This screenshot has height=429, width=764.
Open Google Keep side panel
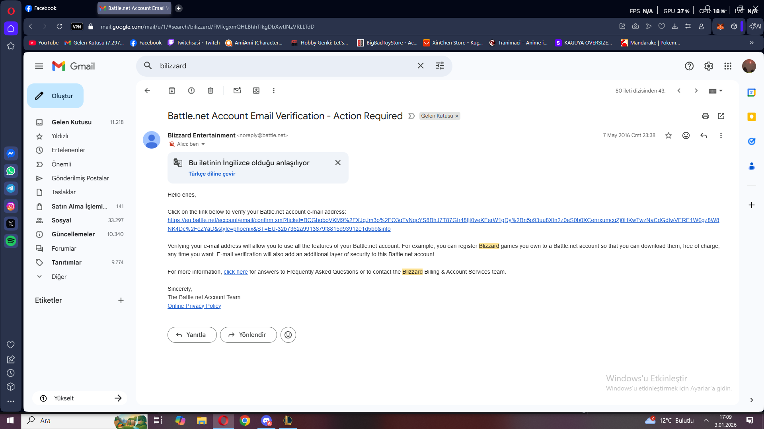click(752, 117)
